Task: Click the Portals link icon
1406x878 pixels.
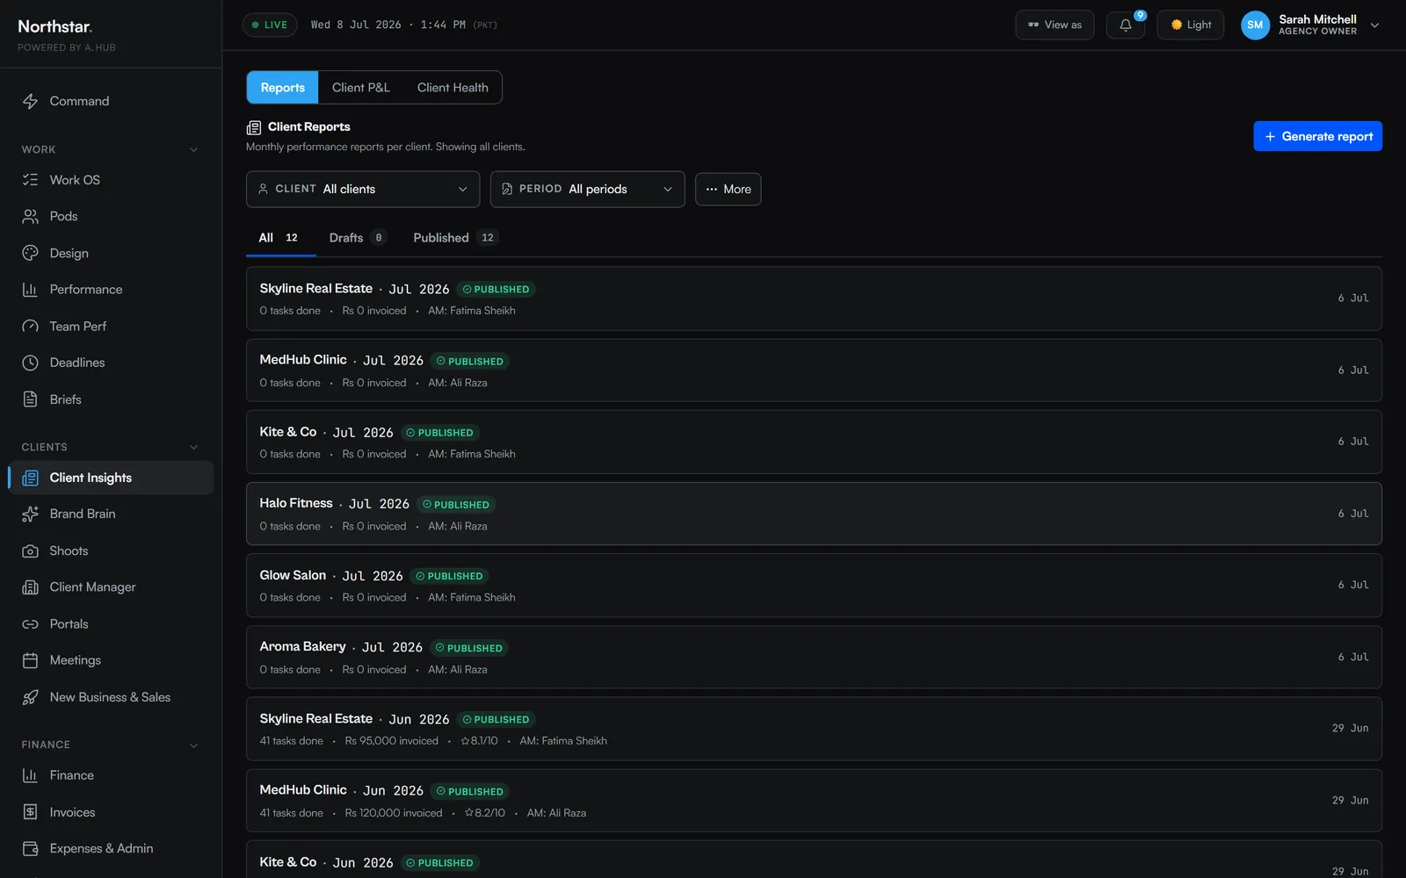Action: tap(30, 624)
